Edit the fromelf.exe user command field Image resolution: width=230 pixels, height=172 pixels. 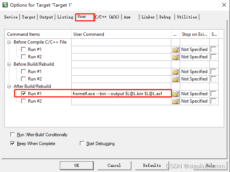121,94
